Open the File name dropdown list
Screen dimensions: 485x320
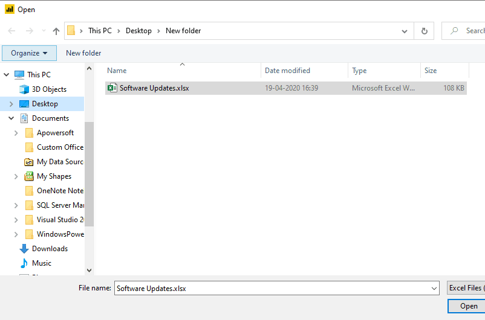tap(434, 289)
